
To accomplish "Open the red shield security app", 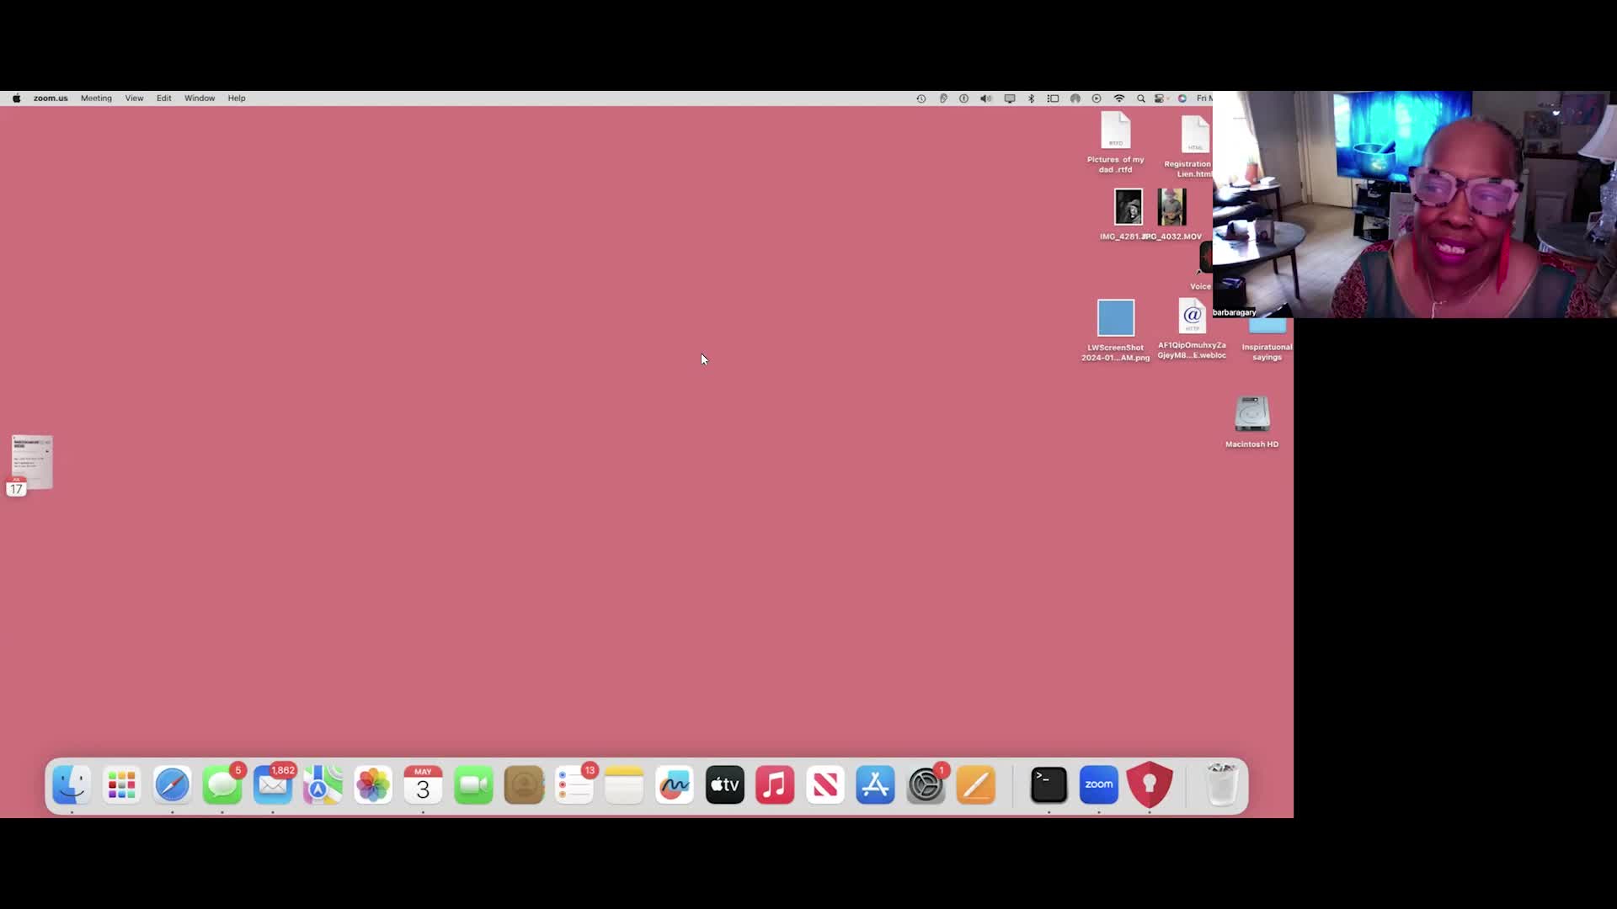I will click(x=1150, y=785).
